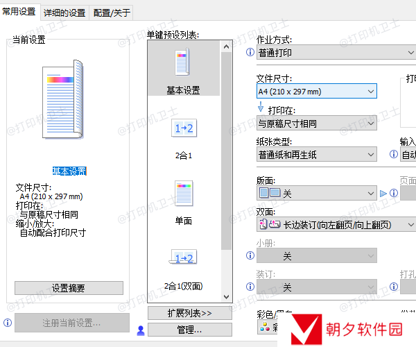Image resolution: width=416 pixels, height=347 pixels.
Task: Open the 纸张类型 普通纸和再生纸 dropdown
Action: coord(317,154)
